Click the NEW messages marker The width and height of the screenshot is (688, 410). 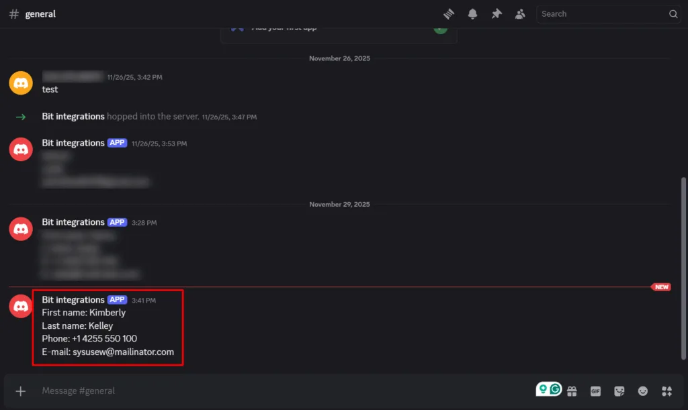pos(661,287)
